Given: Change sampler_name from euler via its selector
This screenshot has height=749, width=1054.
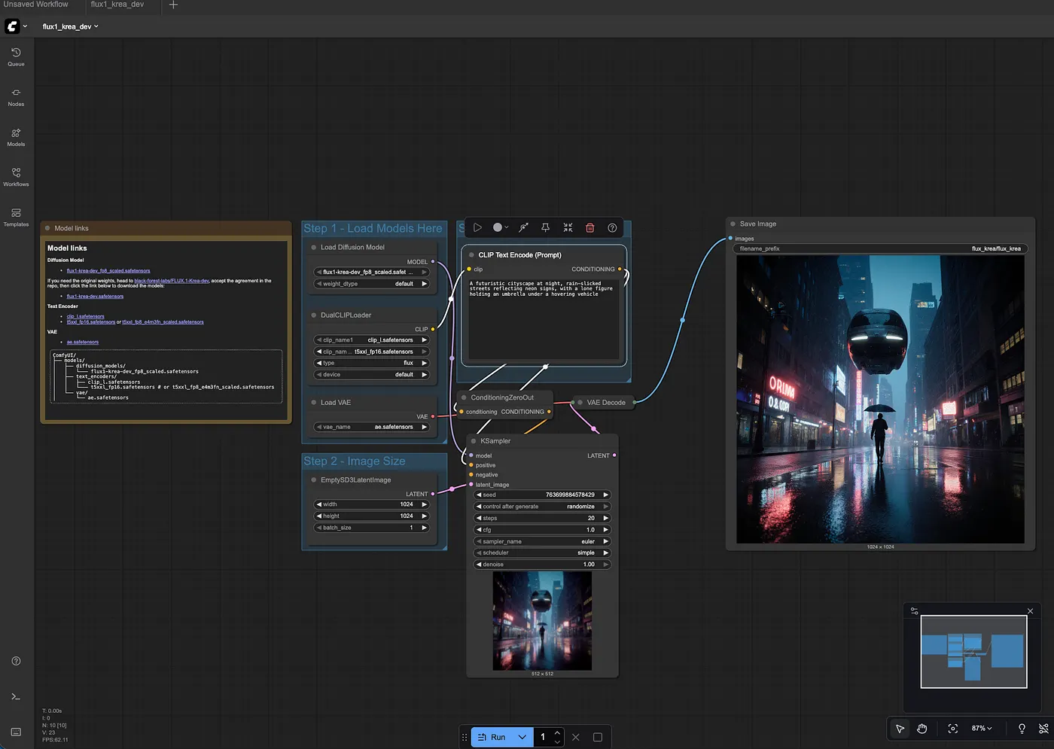Looking at the screenshot, I should coord(541,540).
